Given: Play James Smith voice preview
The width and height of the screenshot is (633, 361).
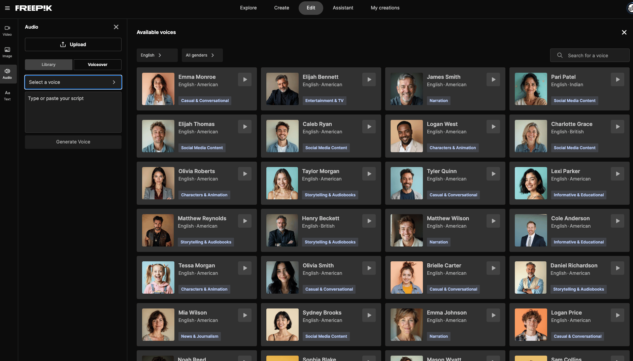Looking at the screenshot, I should [x=494, y=79].
